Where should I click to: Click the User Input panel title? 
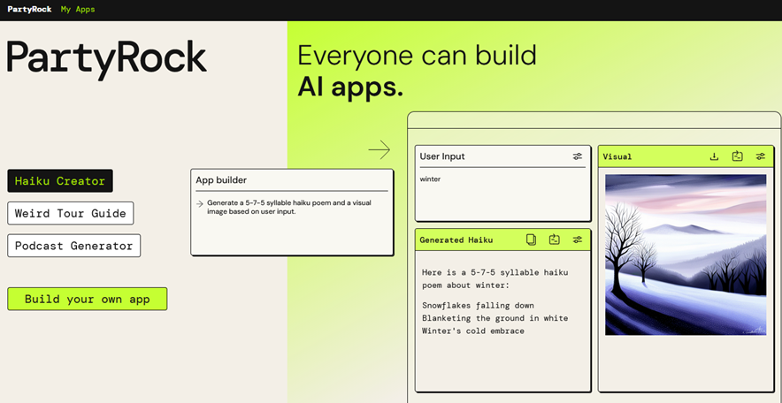pyautogui.click(x=442, y=156)
